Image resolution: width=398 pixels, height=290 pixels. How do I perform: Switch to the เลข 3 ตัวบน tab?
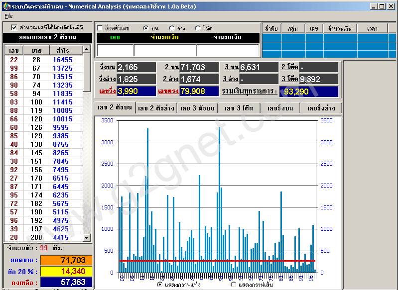[x=197, y=108]
